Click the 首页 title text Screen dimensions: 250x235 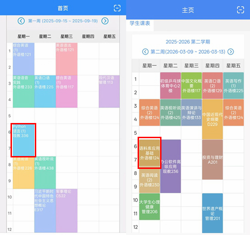(x=63, y=8)
